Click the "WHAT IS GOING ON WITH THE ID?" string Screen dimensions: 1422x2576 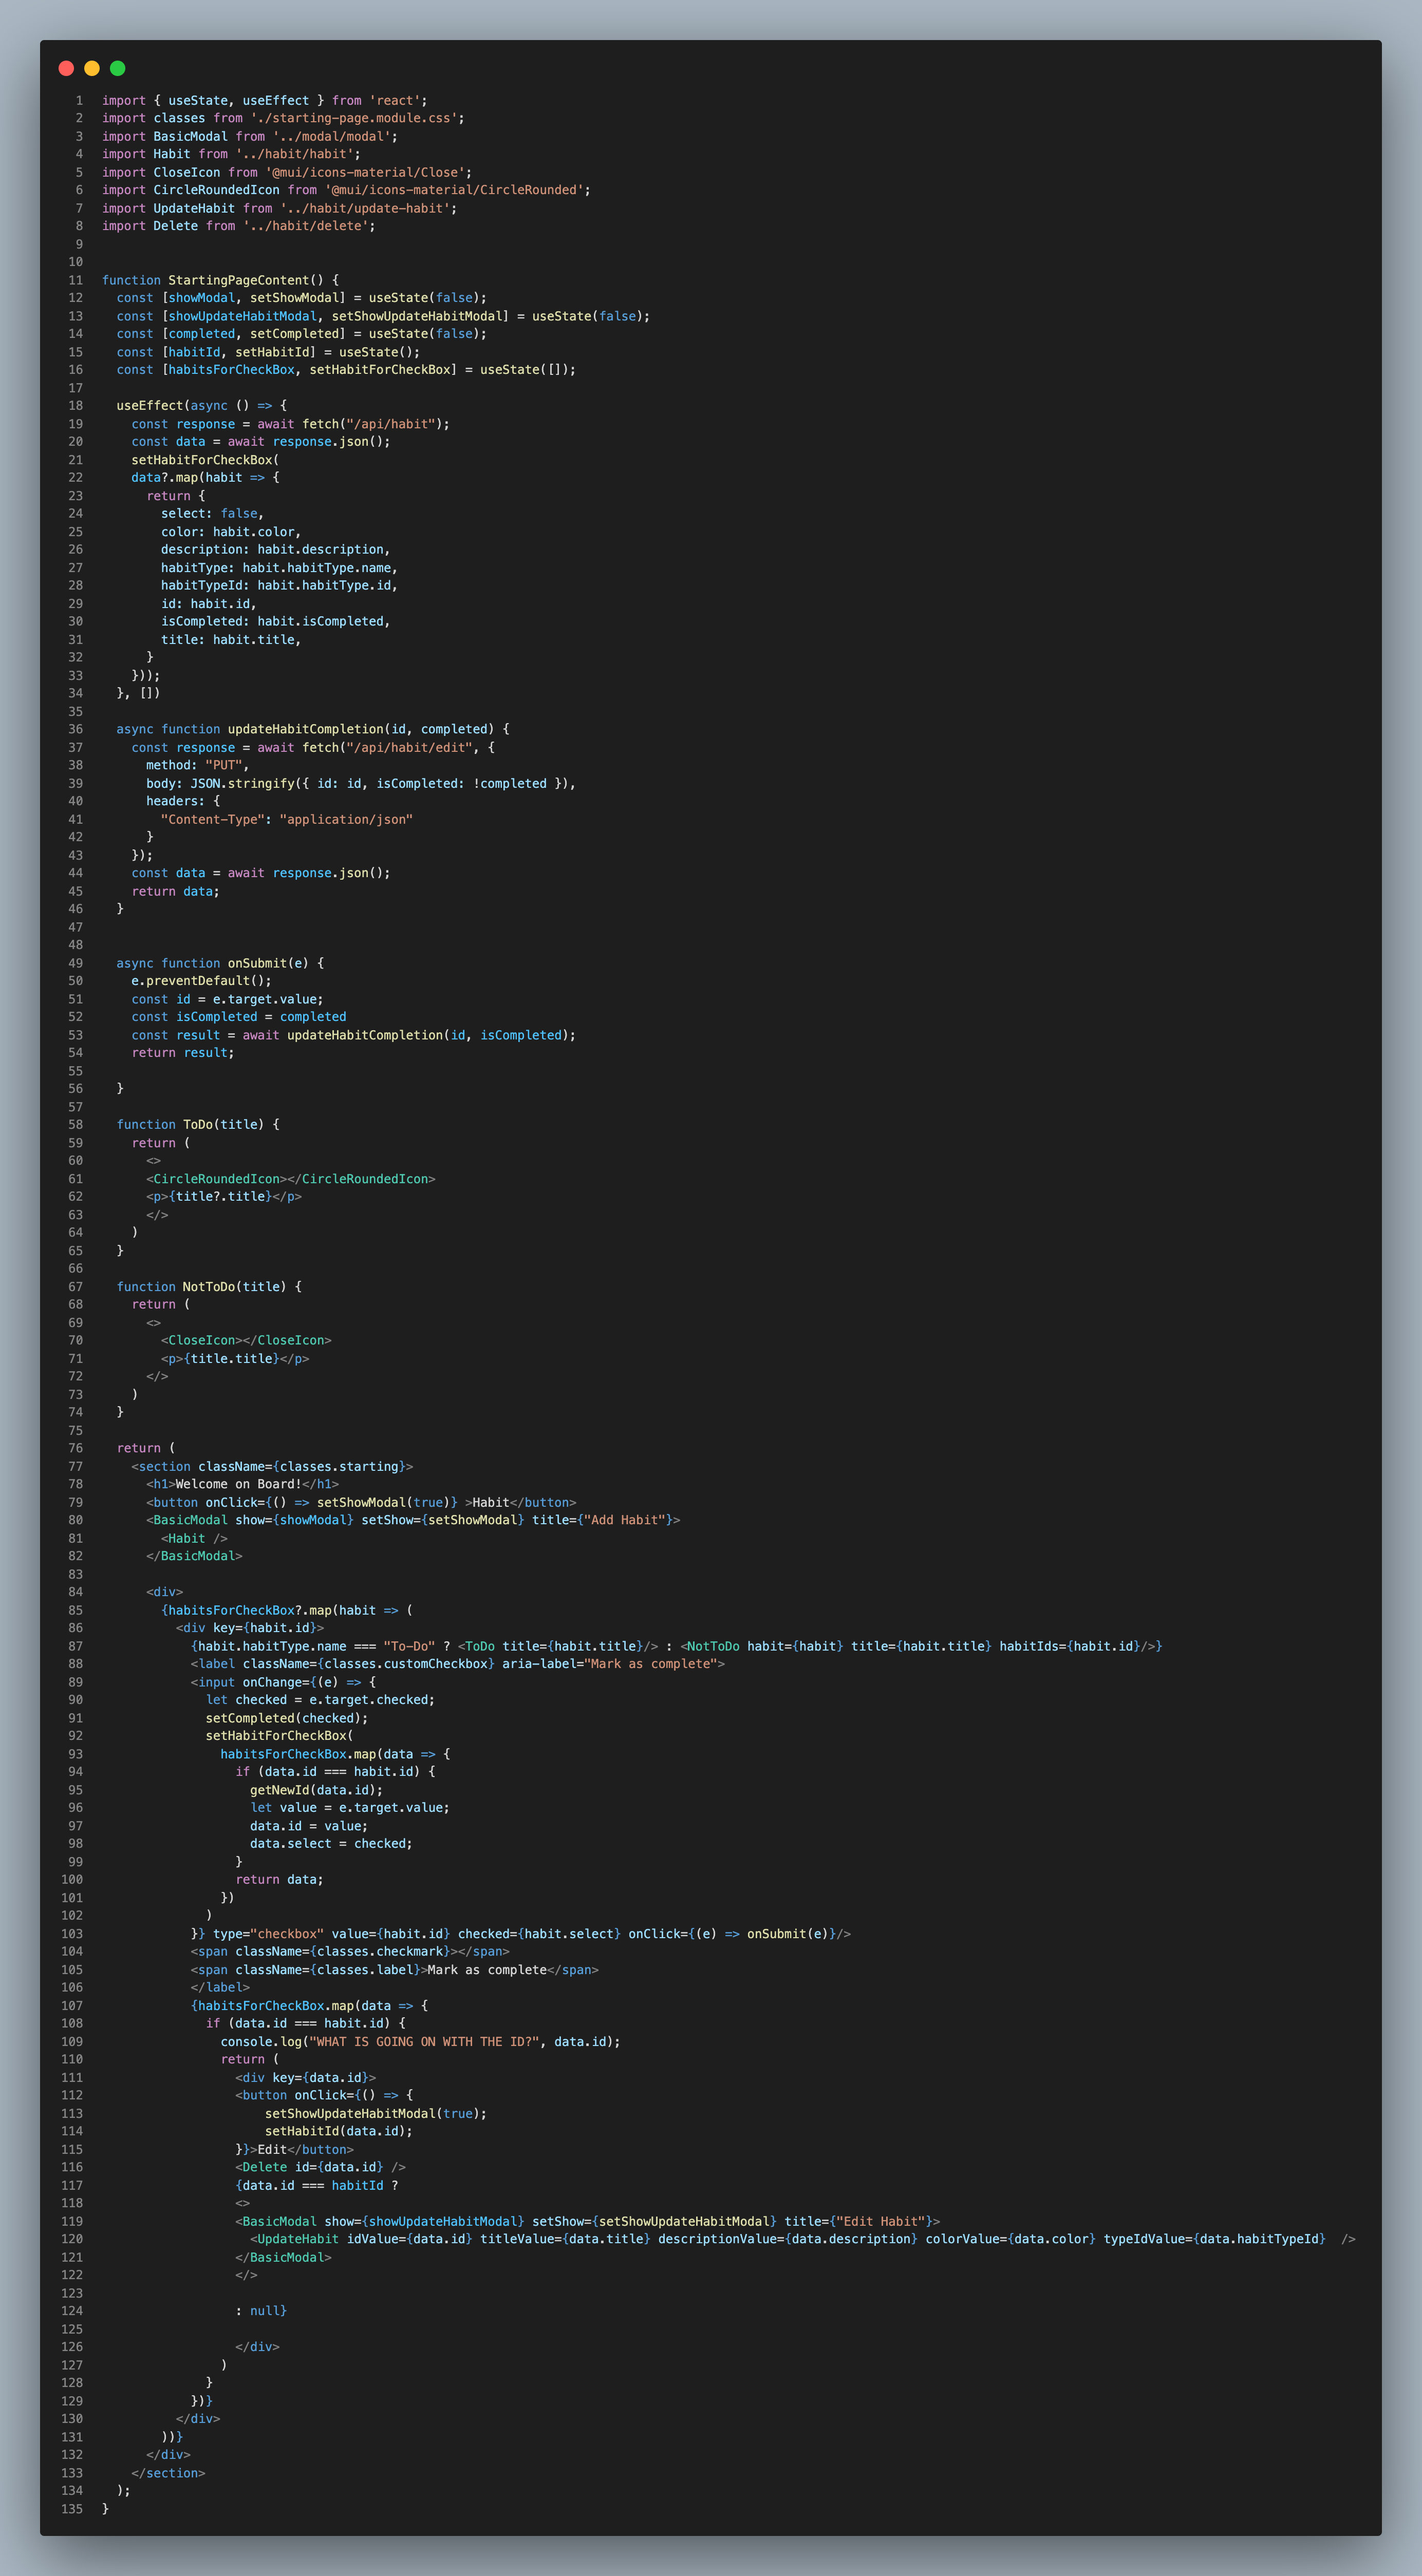424,2043
